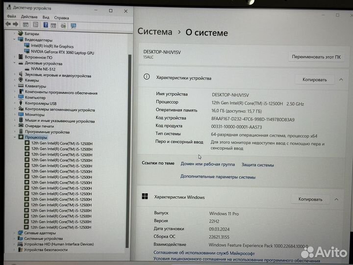Open the Справка menu
This screenshot has height=265, width=353.
point(61,18)
